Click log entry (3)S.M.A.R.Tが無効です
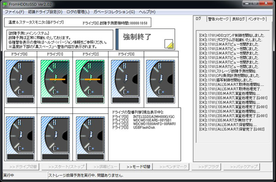The height and width of the screenshot is (182, 276). coord(226,120)
